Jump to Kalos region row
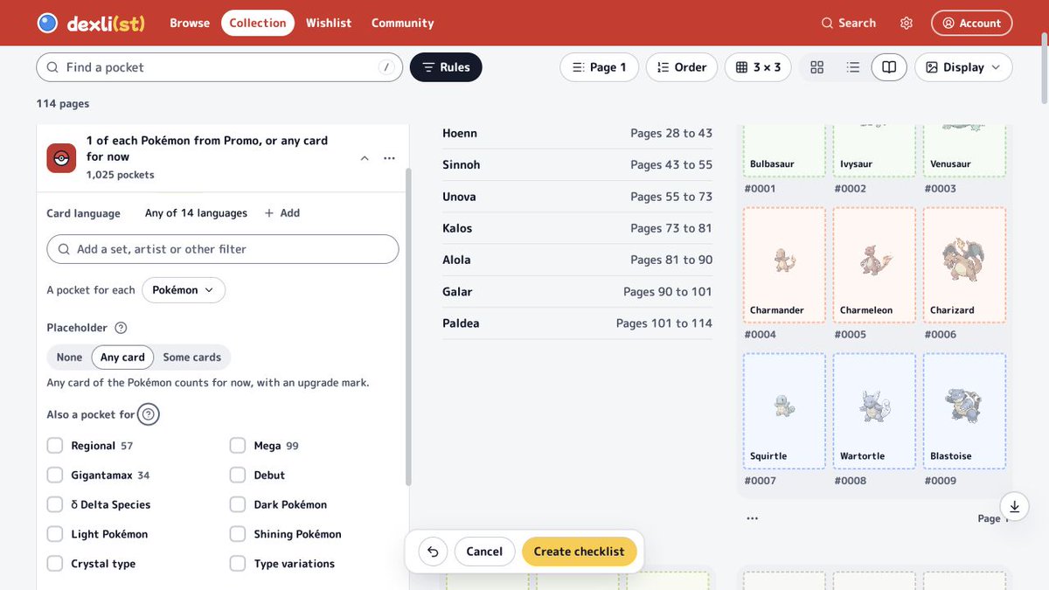The height and width of the screenshot is (590, 1049). (577, 228)
